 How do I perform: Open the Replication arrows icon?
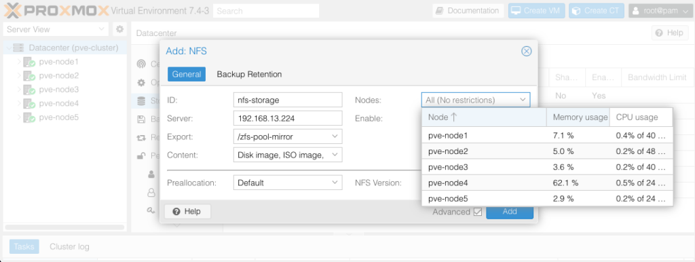[141, 137]
